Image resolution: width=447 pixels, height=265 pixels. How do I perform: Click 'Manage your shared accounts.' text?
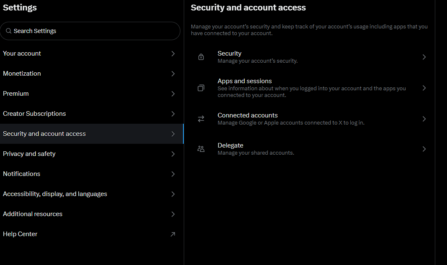256,153
